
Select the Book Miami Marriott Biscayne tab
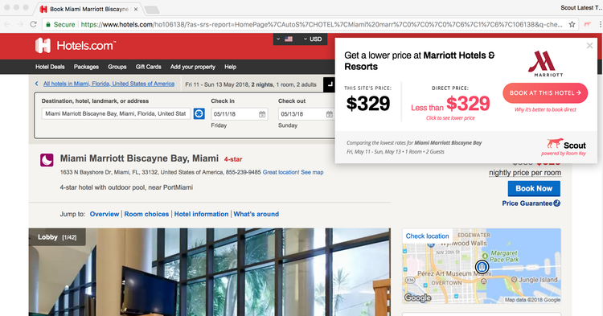[x=89, y=9]
